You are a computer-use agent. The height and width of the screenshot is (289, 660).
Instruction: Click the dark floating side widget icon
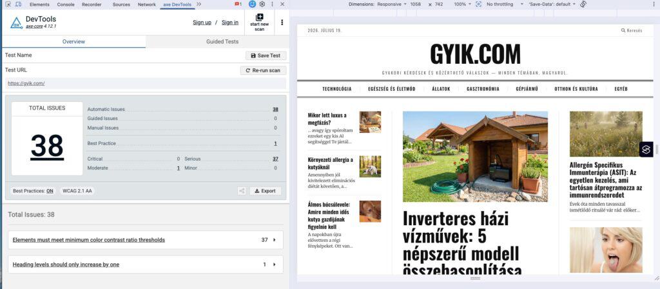pyautogui.click(x=646, y=149)
